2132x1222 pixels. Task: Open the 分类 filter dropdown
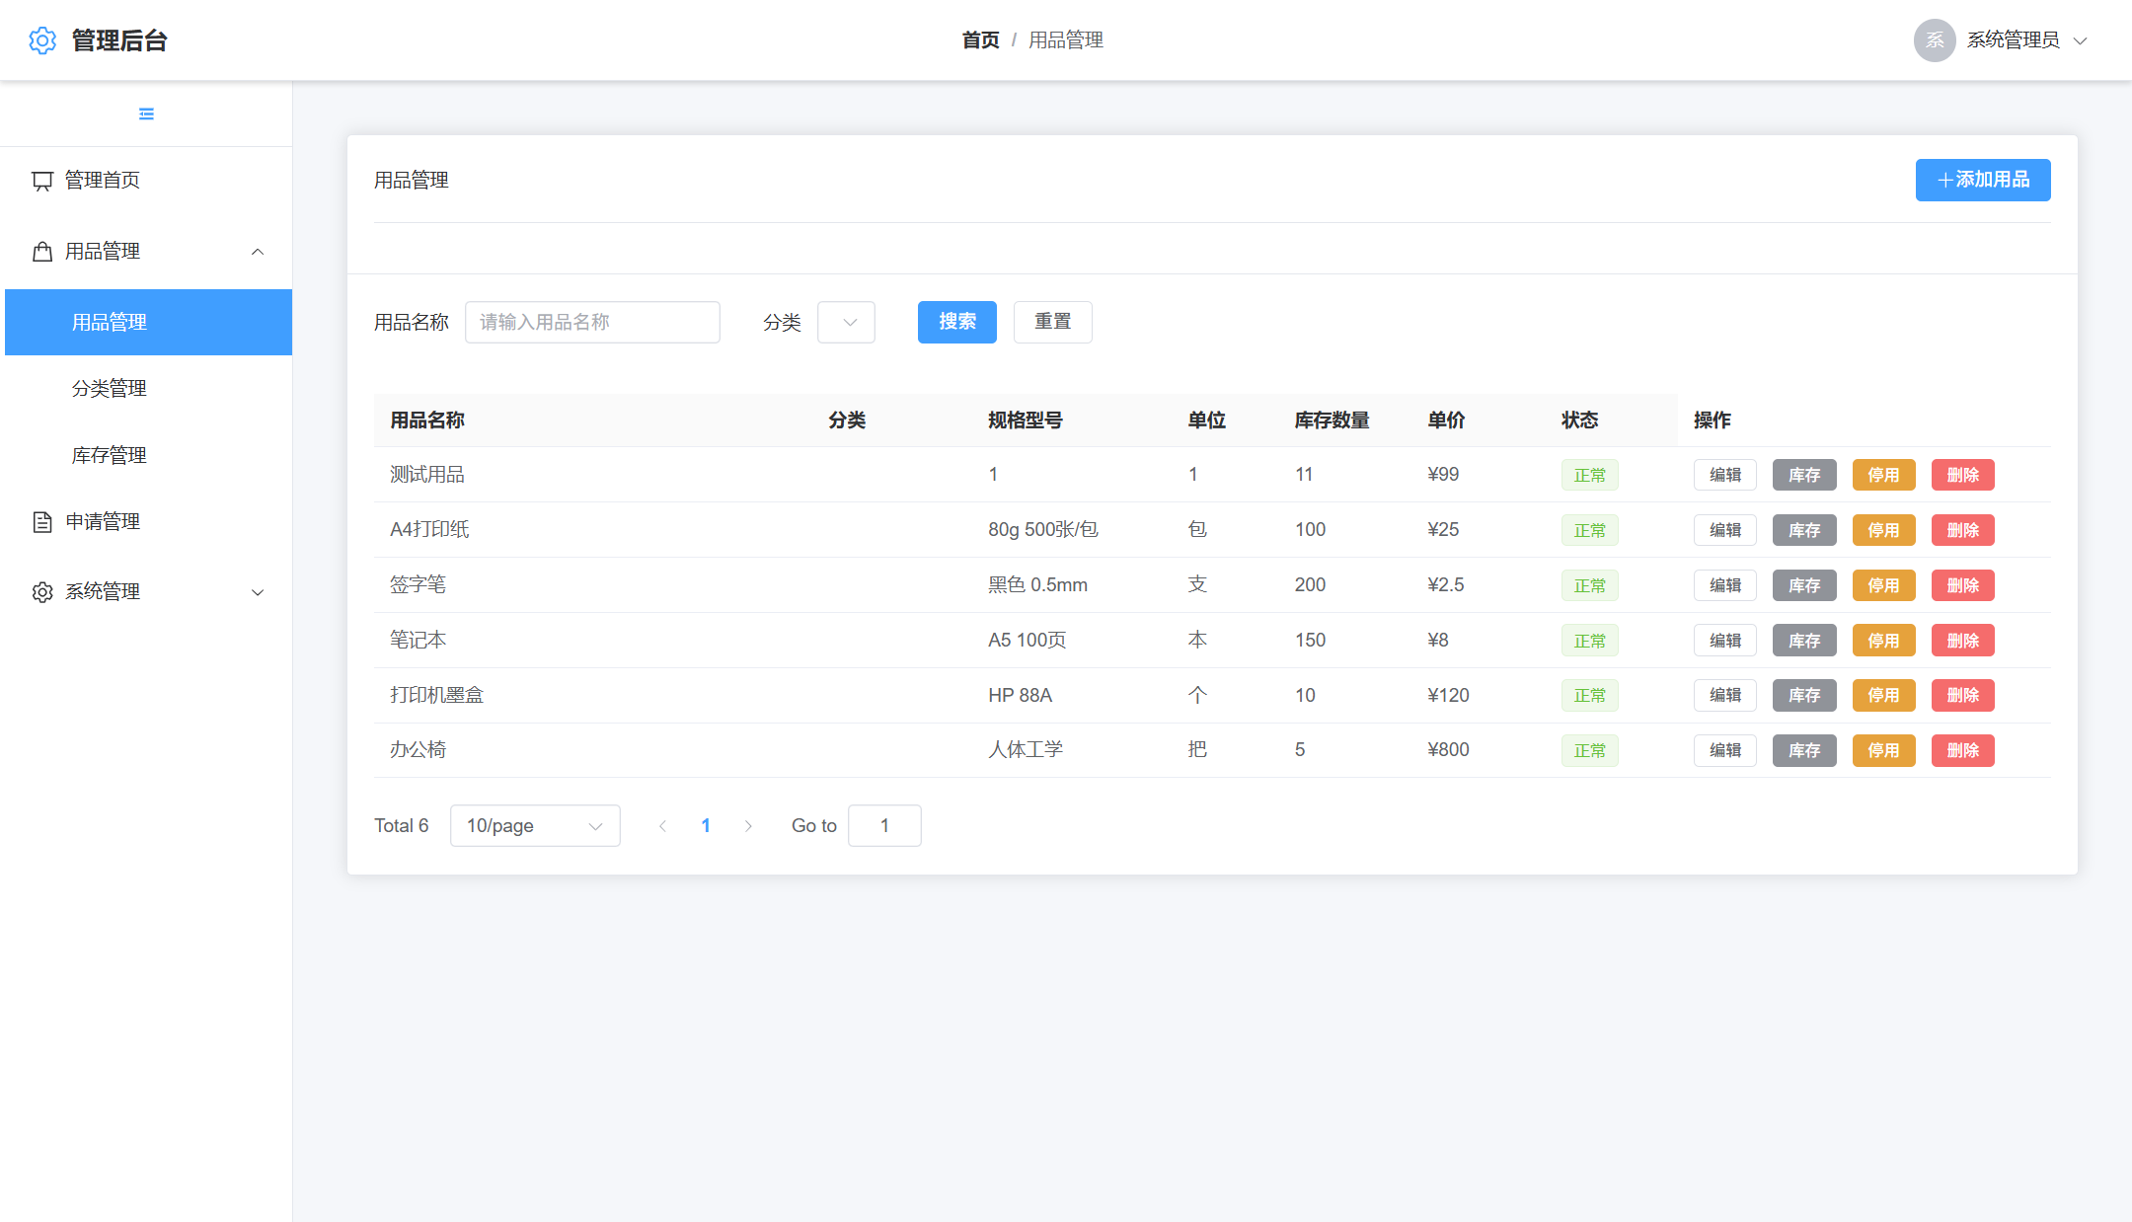846,323
